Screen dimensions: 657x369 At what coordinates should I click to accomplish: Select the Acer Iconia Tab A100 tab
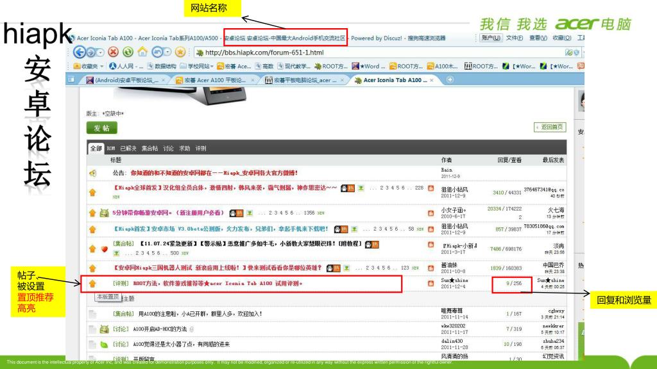tap(394, 80)
